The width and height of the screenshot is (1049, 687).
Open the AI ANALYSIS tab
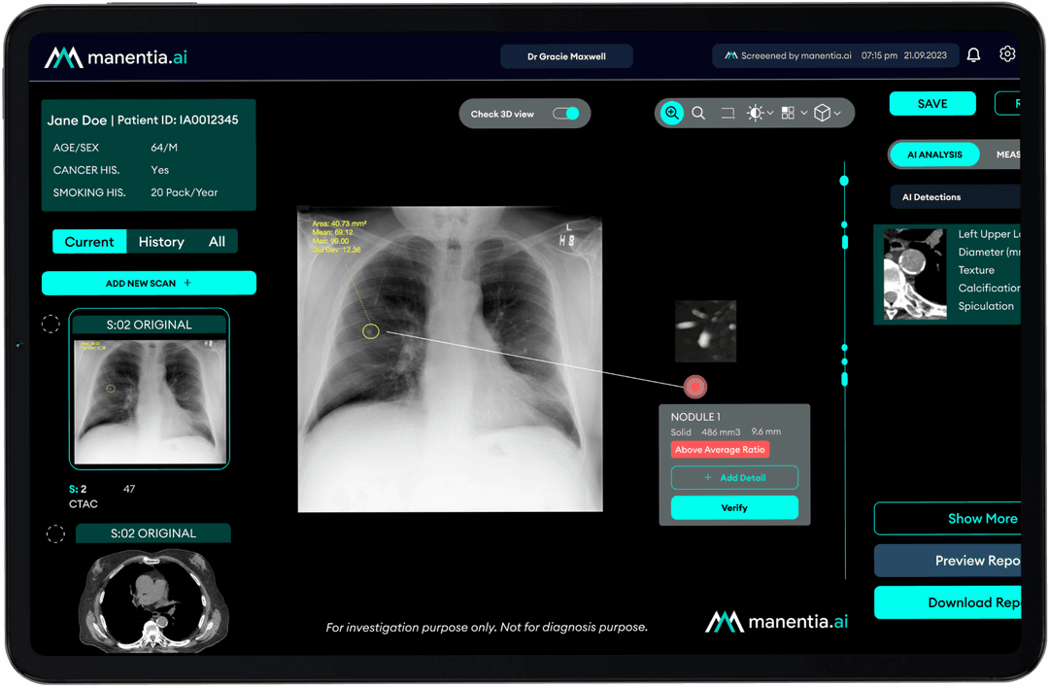click(x=934, y=155)
